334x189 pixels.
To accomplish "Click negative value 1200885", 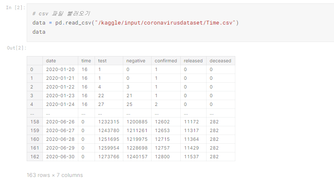I will pos(137,122).
